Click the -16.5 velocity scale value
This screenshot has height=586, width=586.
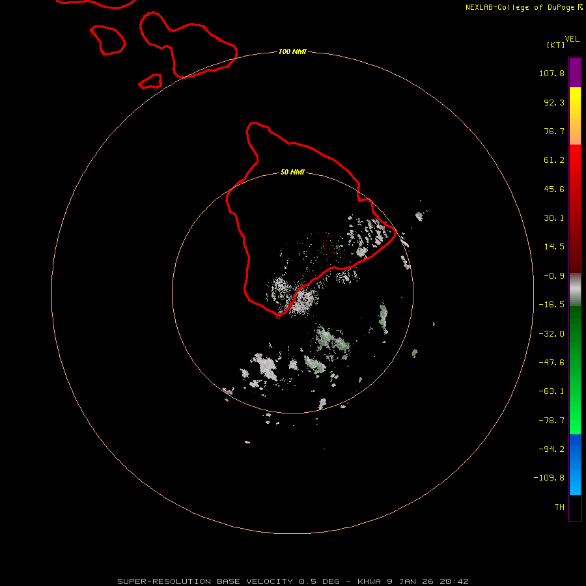551,305
